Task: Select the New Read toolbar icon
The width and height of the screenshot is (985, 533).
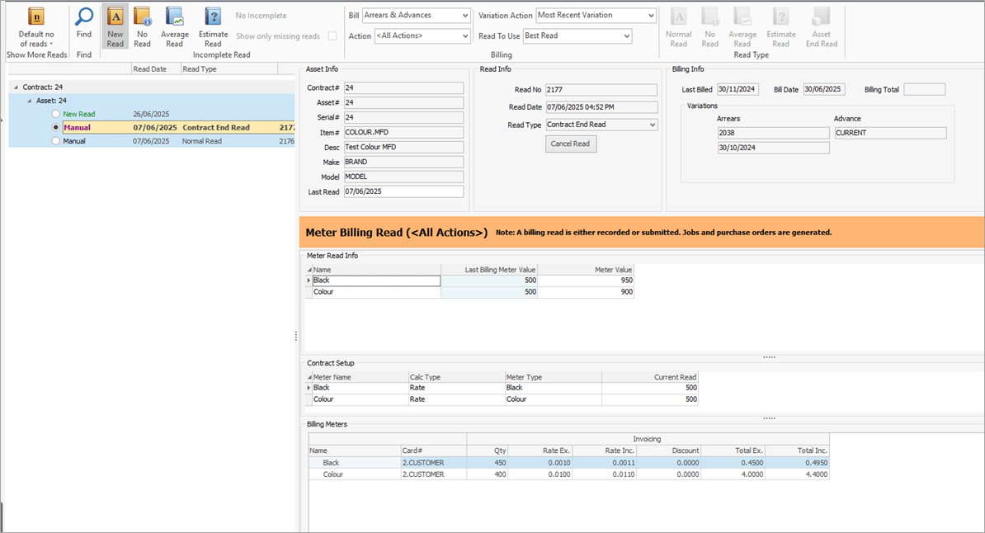Action: click(x=115, y=18)
